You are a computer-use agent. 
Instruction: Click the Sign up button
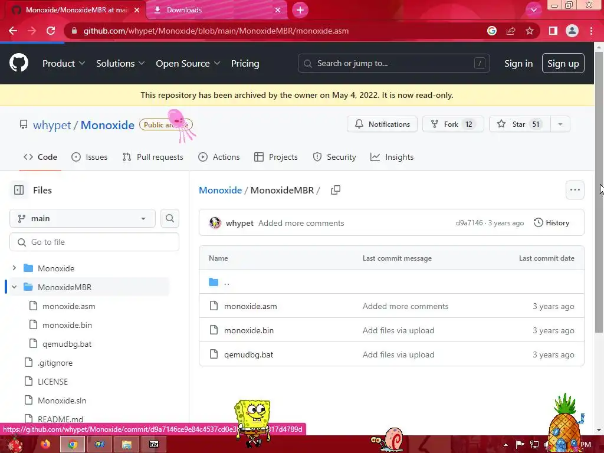click(x=563, y=63)
